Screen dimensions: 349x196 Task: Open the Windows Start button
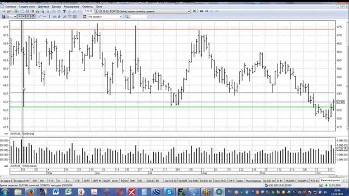4,192
